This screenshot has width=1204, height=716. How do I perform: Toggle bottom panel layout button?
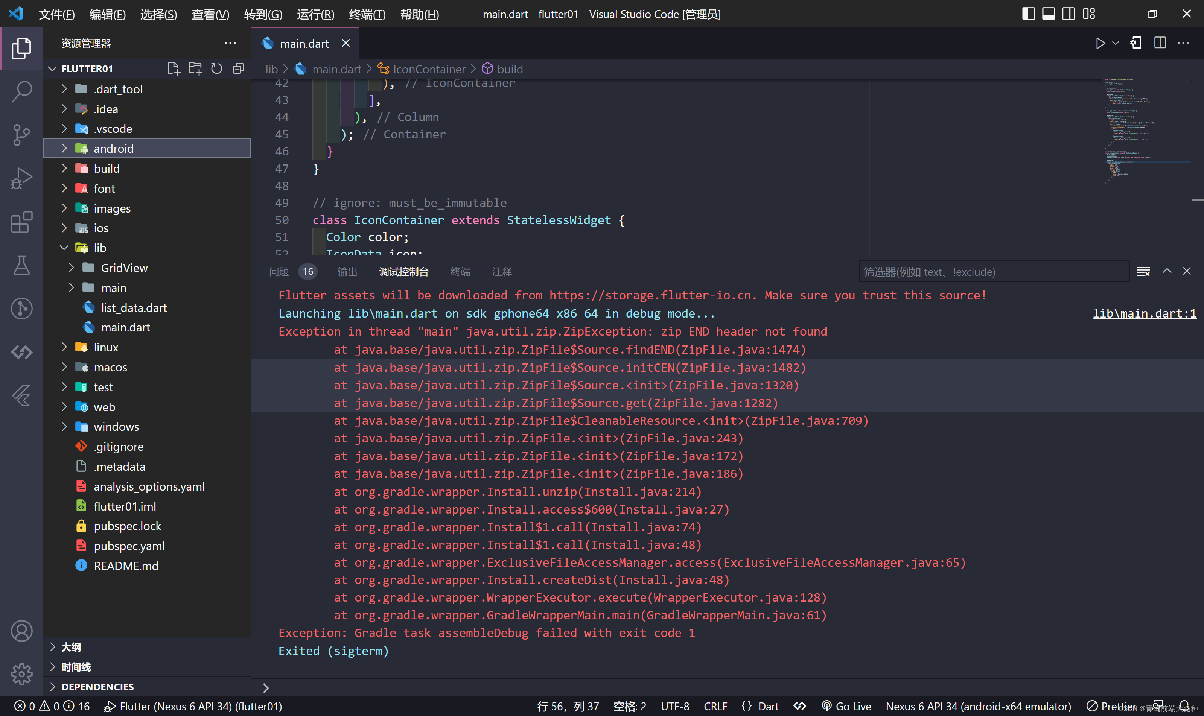[x=1048, y=14]
